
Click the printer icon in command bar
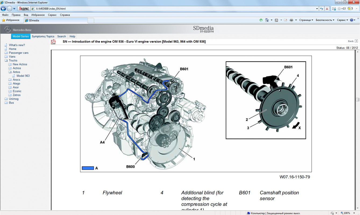(291, 20)
